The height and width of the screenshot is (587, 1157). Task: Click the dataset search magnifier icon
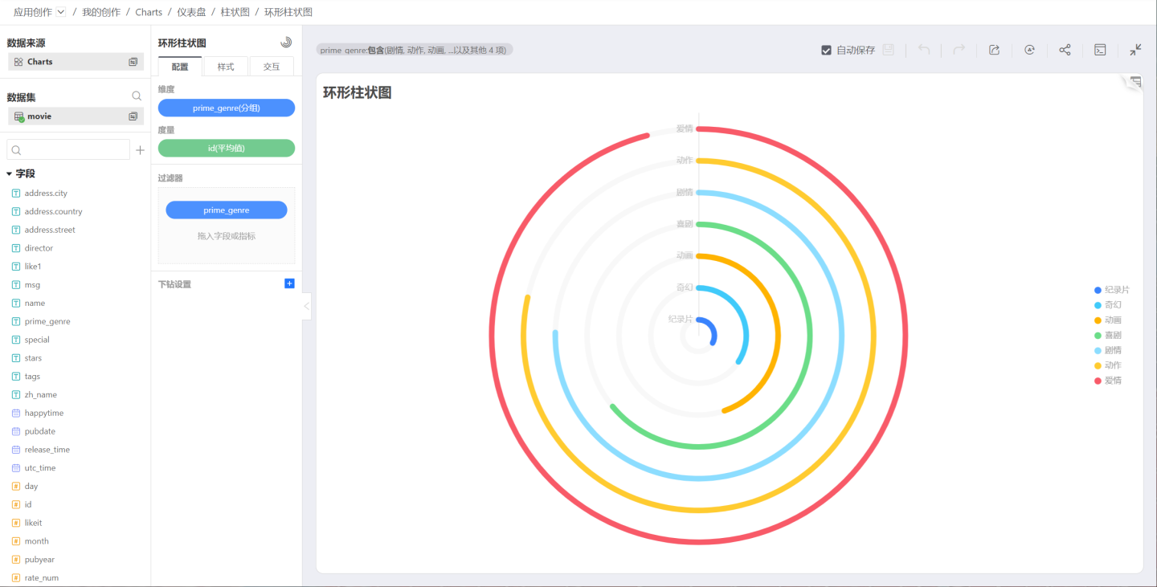[x=137, y=96]
